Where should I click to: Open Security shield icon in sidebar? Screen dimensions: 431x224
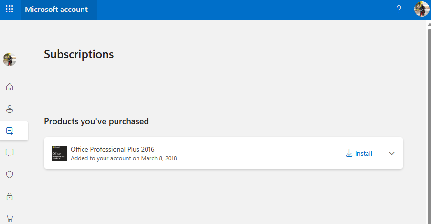[x=10, y=175]
